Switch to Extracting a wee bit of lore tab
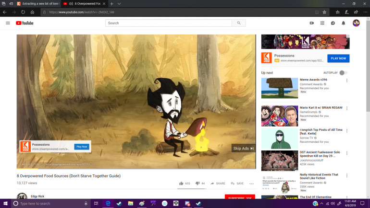This screenshot has height=208, width=370. pyautogui.click(x=38, y=4)
